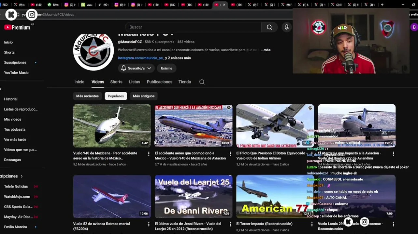The image size is (418, 234).
Task: Filter videos by Más recientes
Action: (87, 96)
